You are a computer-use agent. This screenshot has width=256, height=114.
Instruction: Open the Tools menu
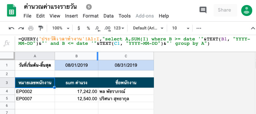[x=125, y=16]
